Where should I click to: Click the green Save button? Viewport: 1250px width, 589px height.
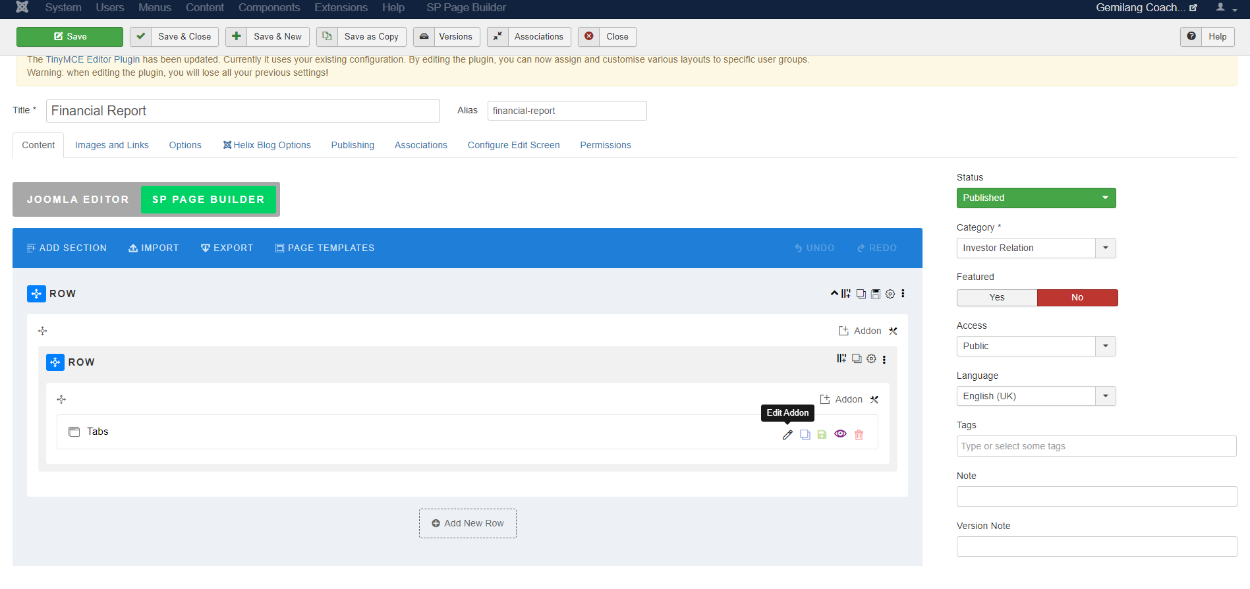click(70, 36)
